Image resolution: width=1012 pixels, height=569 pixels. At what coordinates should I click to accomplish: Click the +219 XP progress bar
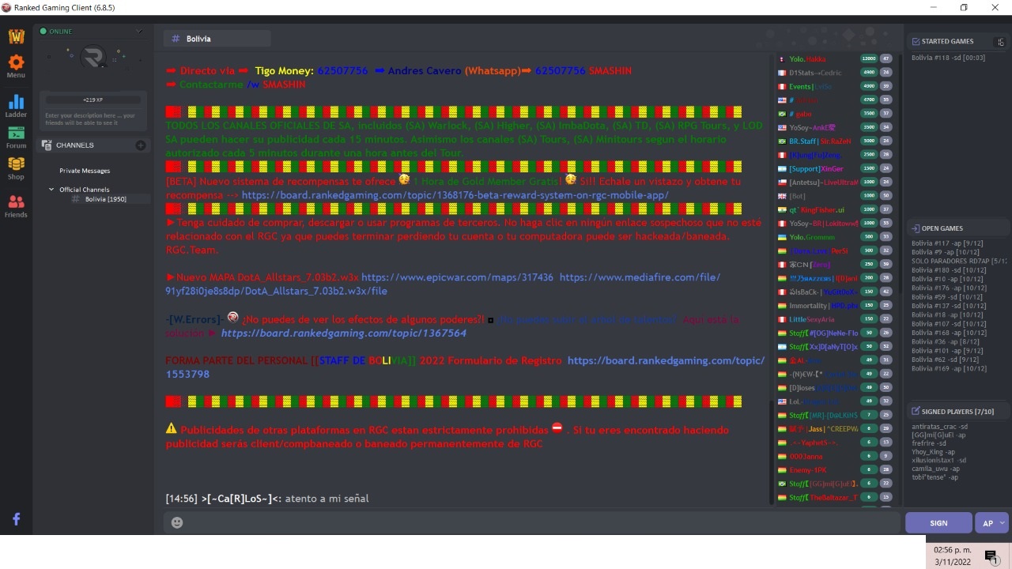point(93,100)
